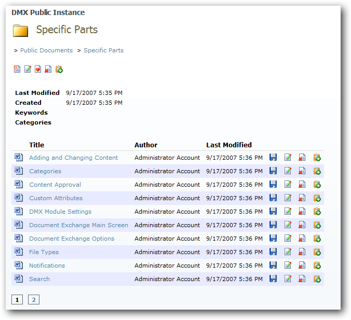The image size is (351, 320).
Task: Edit the Document Exchange Main Screen document
Action: (288, 225)
